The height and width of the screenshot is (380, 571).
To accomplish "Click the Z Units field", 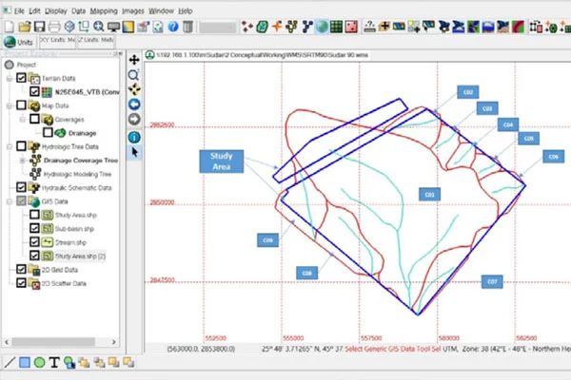I will click(96, 41).
